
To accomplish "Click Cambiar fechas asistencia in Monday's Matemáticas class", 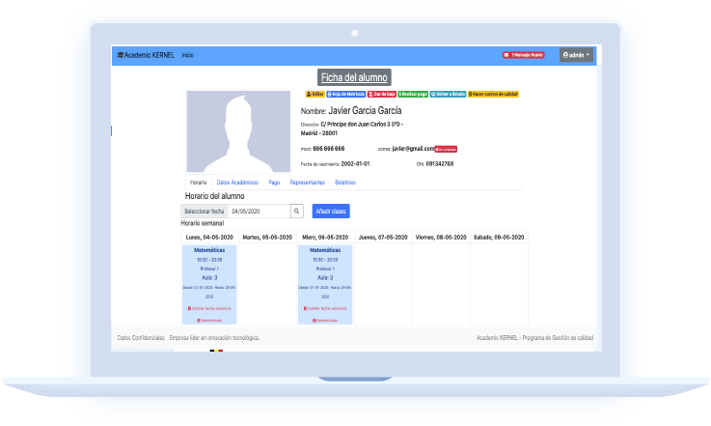I will [210, 308].
